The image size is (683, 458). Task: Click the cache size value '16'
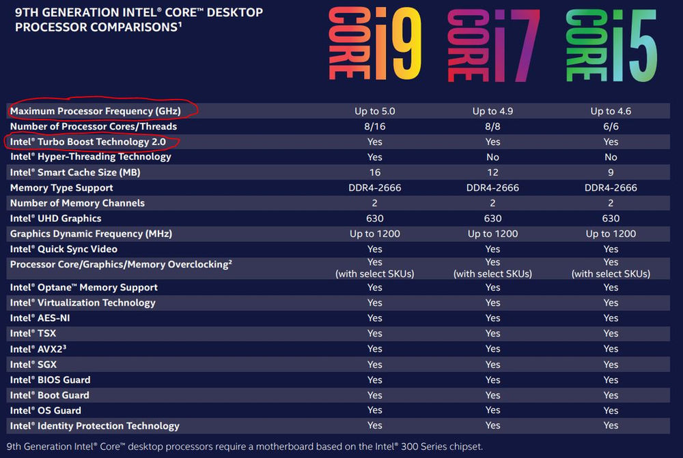(x=374, y=172)
